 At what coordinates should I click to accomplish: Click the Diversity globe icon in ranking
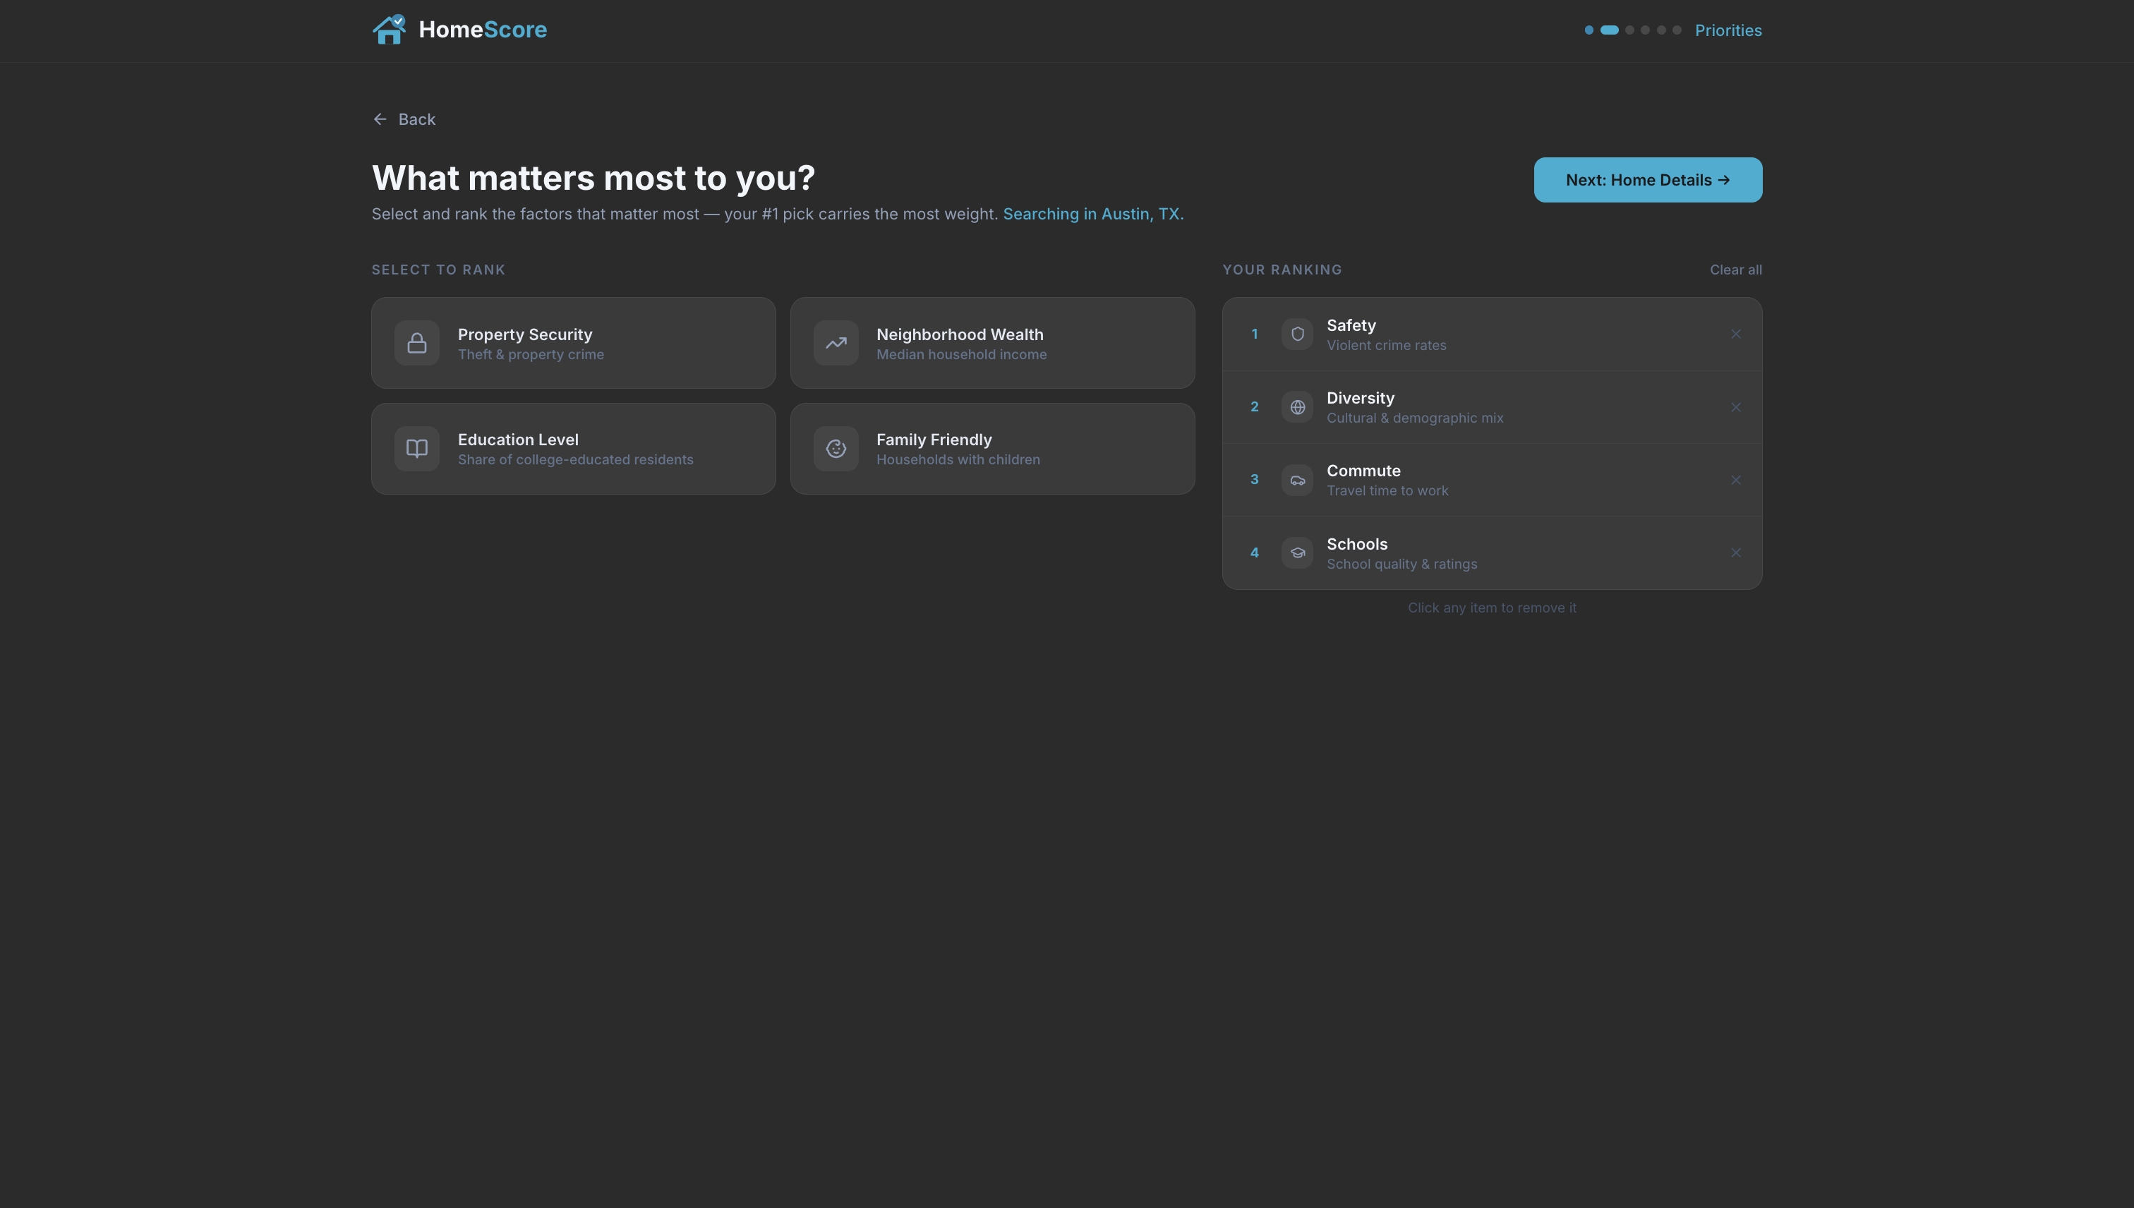(x=1297, y=407)
